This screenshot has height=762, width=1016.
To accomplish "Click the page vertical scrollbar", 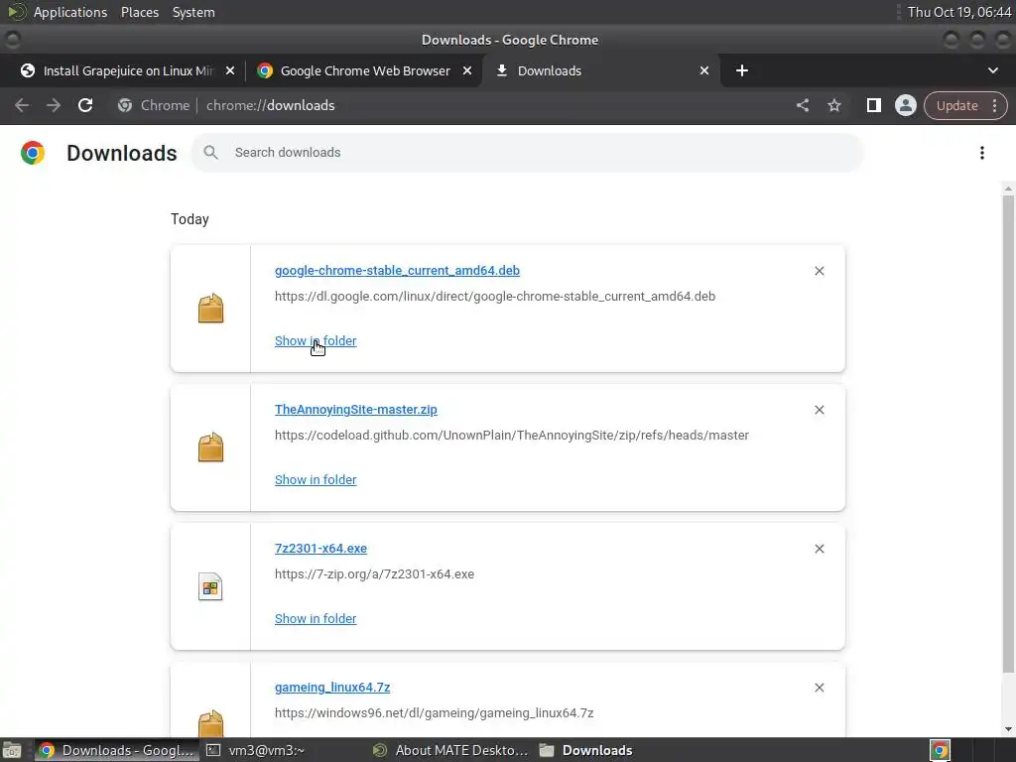I will [x=1008, y=435].
